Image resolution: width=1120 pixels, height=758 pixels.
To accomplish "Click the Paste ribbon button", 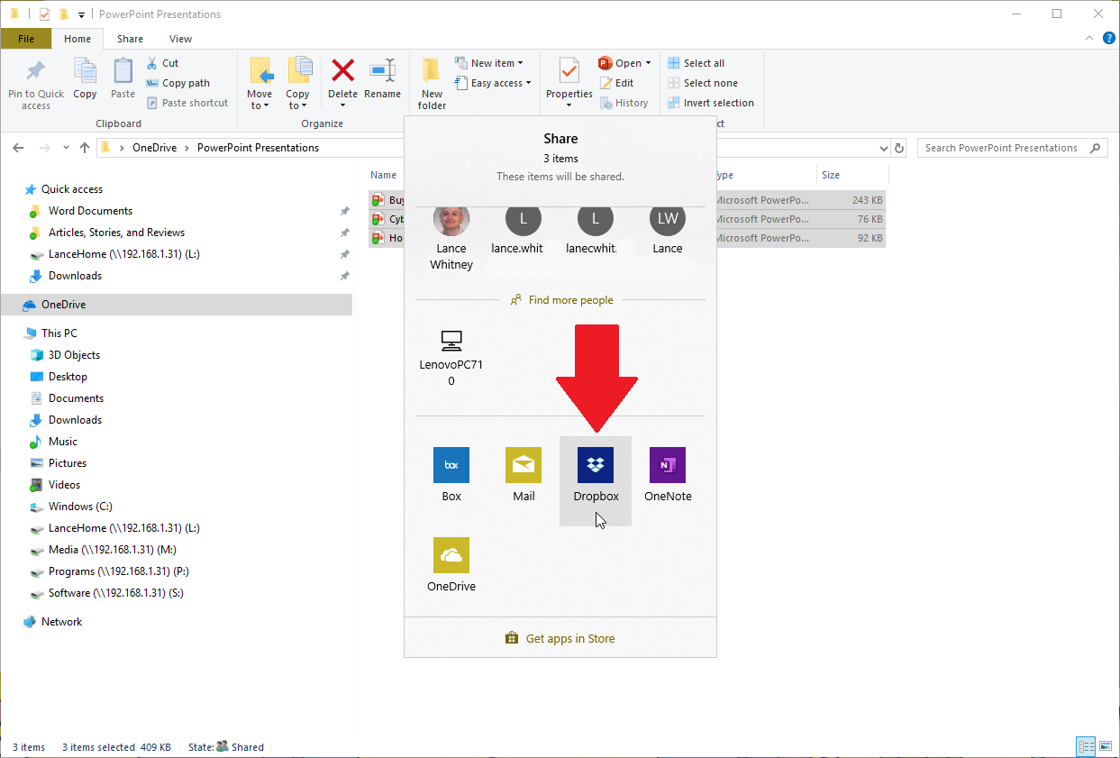I will pos(123,79).
